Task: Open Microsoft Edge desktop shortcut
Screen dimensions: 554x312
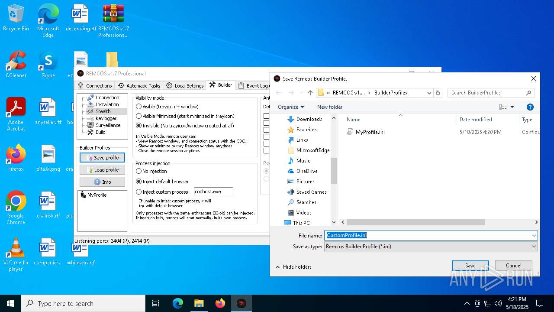Action: point(48,21)
